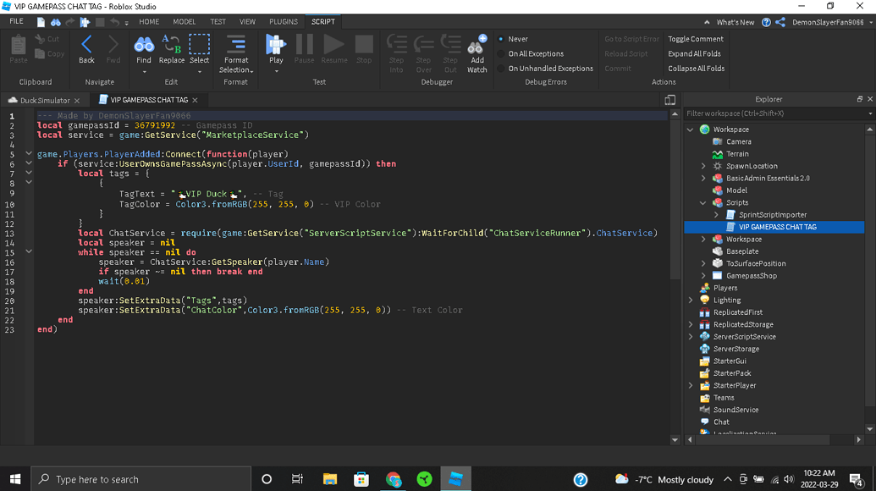Open the Replace tool icon
This screenshot has width=876, height=491.
[171, 43]
